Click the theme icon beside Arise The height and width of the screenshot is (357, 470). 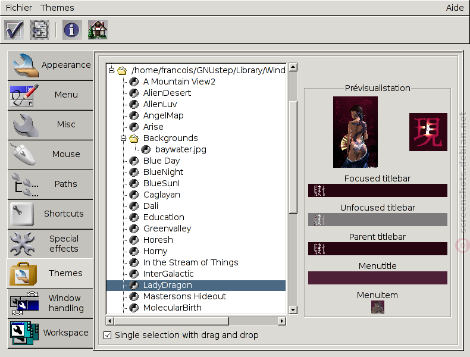(134, 127)
